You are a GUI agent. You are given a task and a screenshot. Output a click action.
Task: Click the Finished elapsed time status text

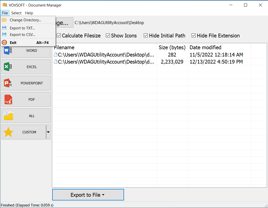pos(27,205)
